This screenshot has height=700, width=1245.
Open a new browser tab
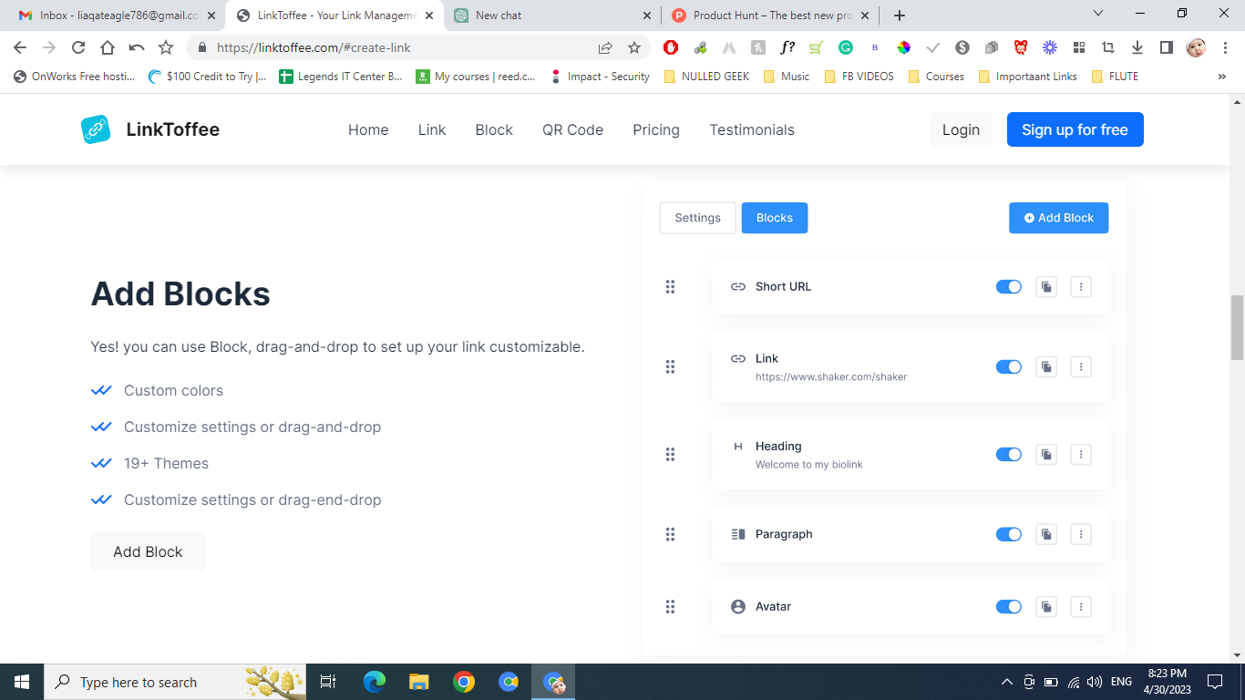[x=900, y=15]
